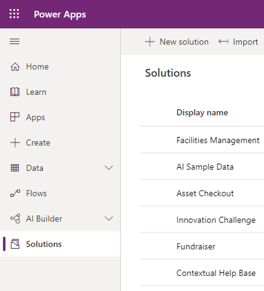This screenshot has height=291, width=264.
Task: Expand the AI Builder chevron
Action: coord(109,219)
